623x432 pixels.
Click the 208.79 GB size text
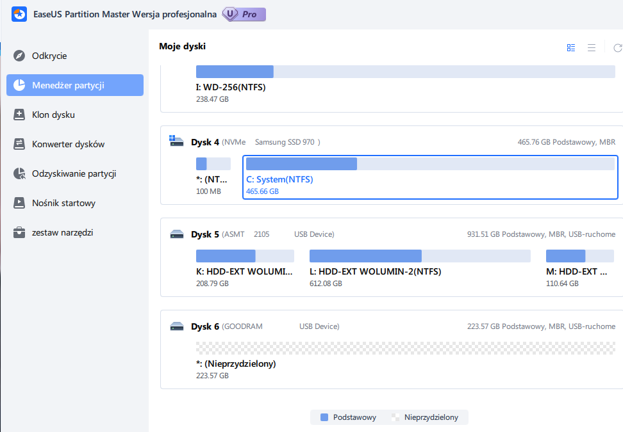(212, 284)
